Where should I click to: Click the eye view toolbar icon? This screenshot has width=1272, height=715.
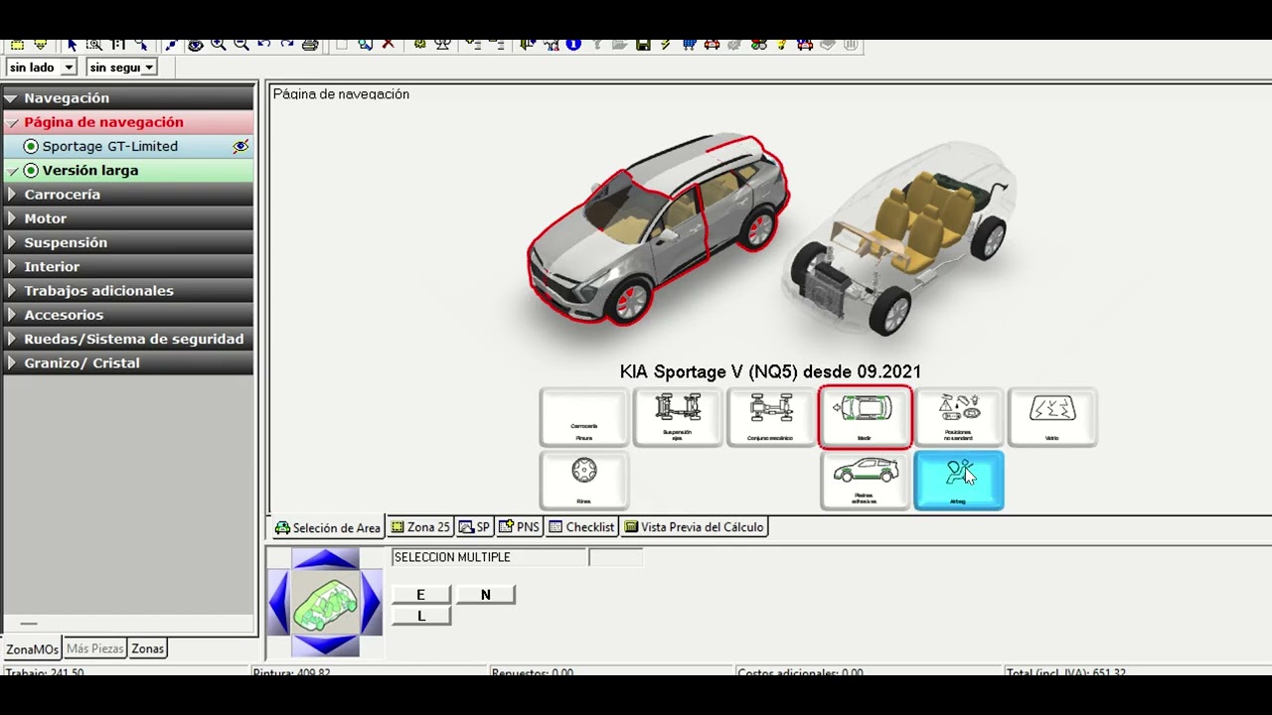coord(196,45)
